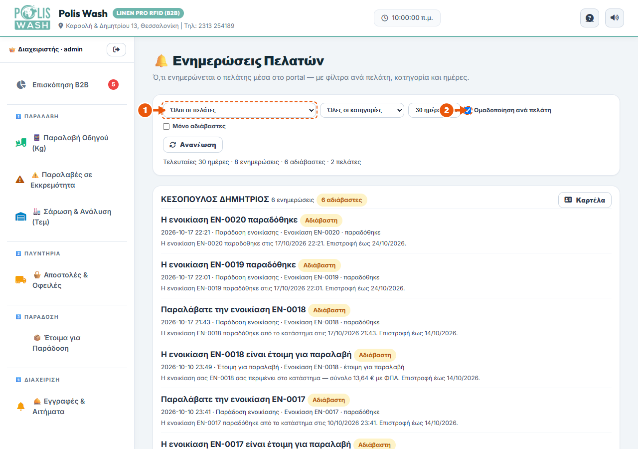The image size is (638, 449).
Task: Open the Όλοι οι πελάτες dropdown
Action: (239, 110)
